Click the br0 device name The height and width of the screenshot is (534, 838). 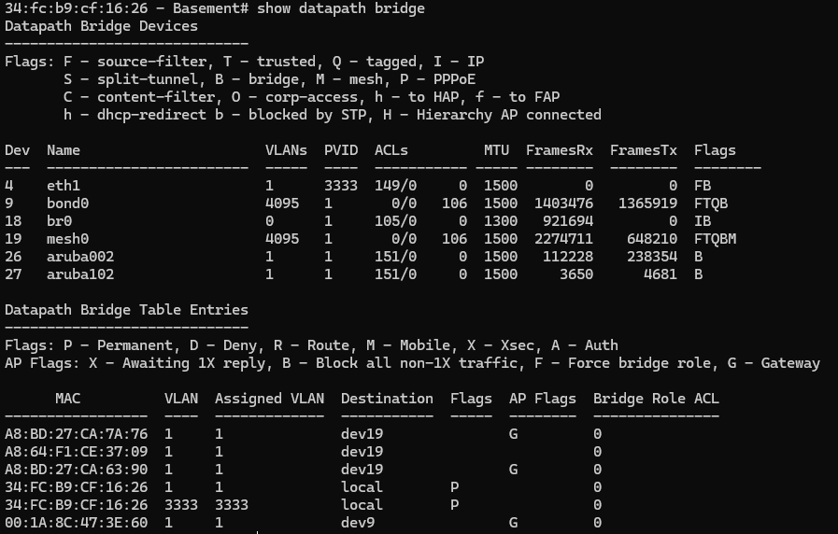point(59,221)
